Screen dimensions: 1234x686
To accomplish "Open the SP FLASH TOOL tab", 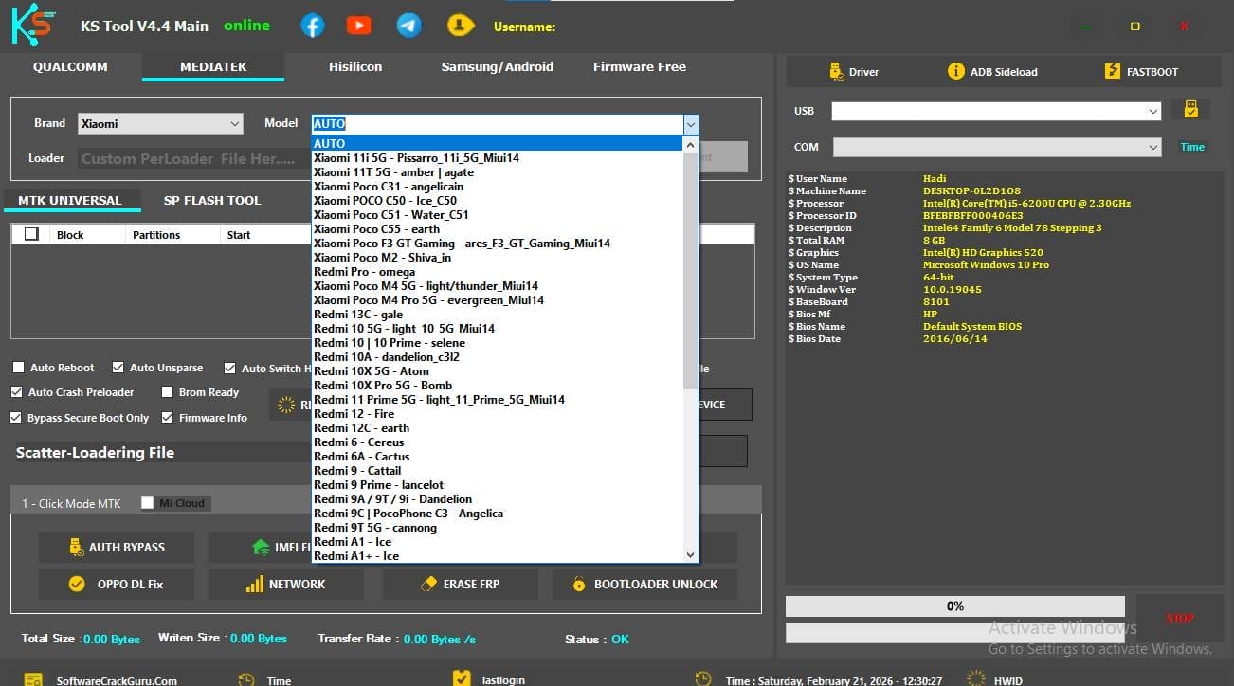I will 211,200.
